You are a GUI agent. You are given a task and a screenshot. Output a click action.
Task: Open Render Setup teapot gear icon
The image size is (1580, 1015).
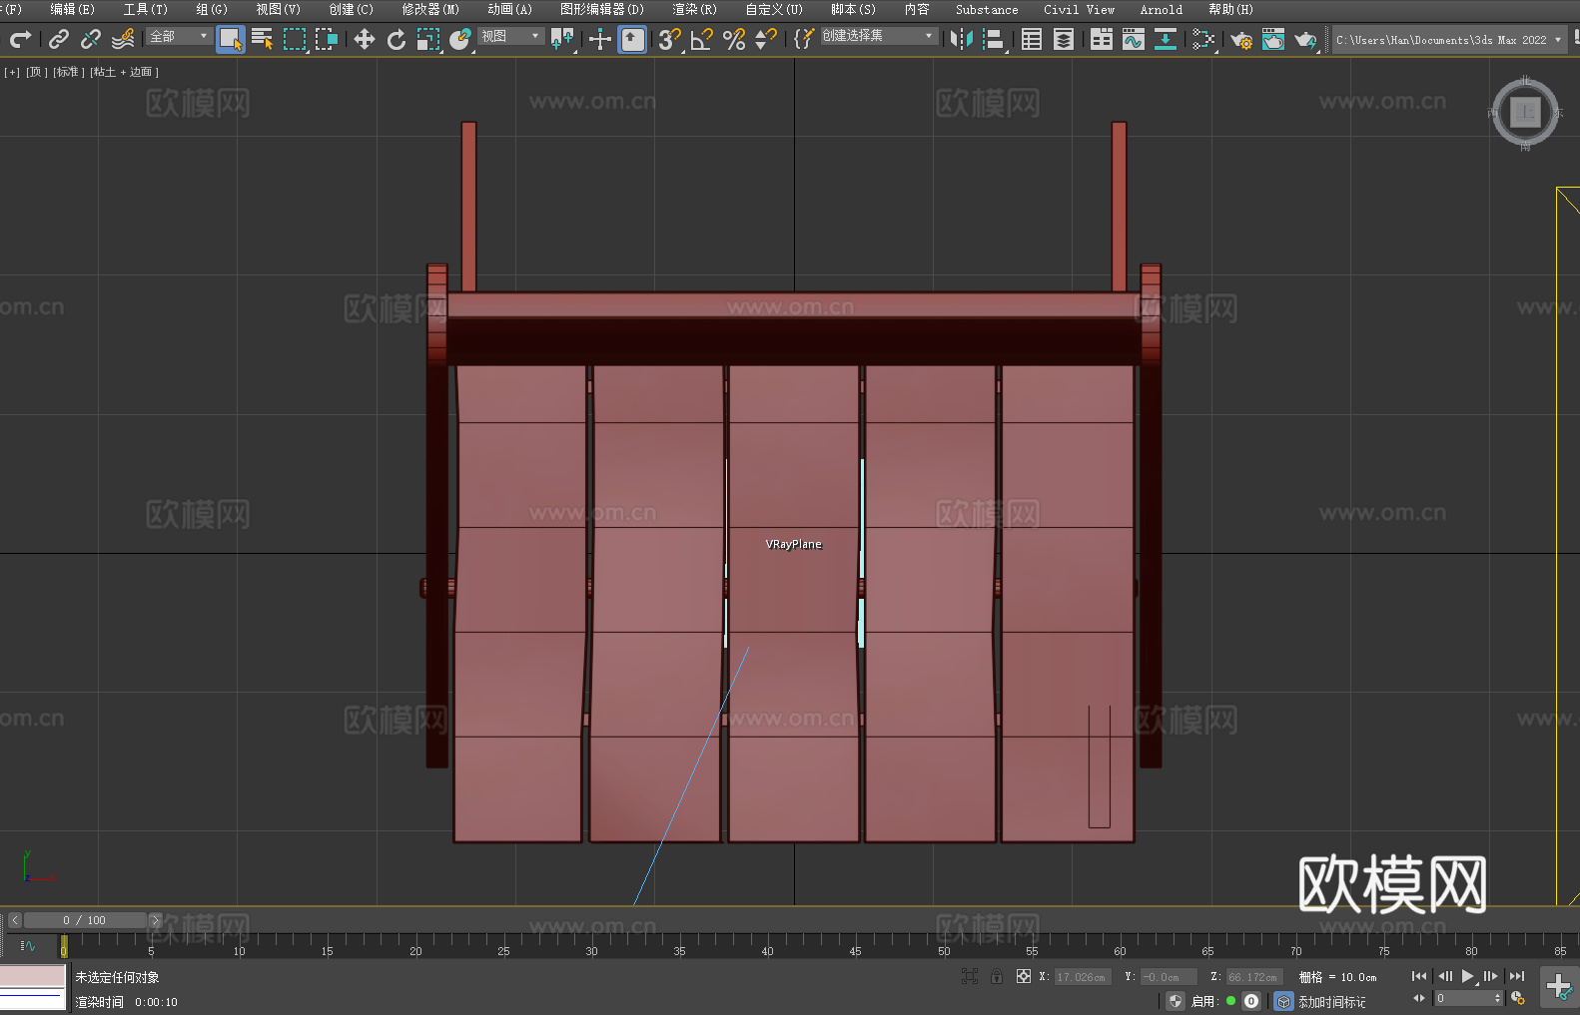(x=1241, y=39)
